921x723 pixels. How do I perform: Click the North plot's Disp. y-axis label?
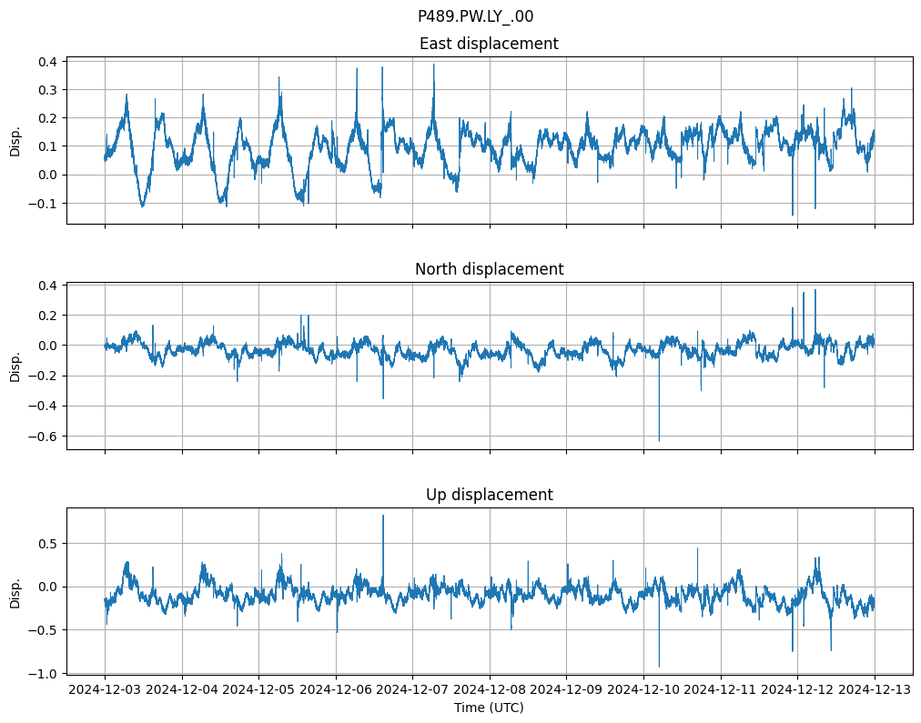[x=15, y=367]
